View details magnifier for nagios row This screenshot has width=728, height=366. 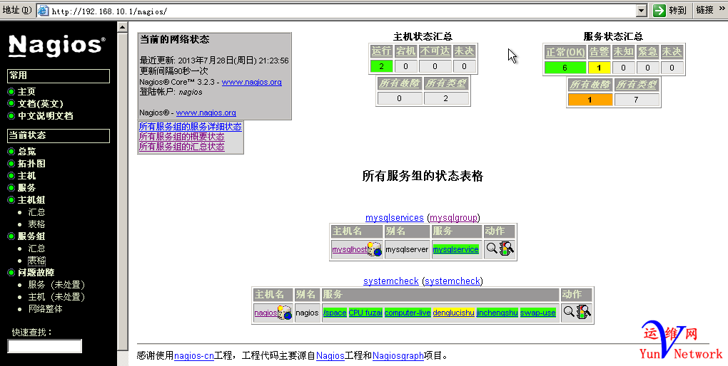pyautogui.click(x=569, y=312)
